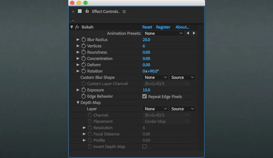Click the Vertices value 6
The width and height of the screenshot is (273, 158).
tap(144, 46)
